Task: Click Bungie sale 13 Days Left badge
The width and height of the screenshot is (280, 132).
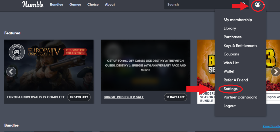Action: point(176,97)
